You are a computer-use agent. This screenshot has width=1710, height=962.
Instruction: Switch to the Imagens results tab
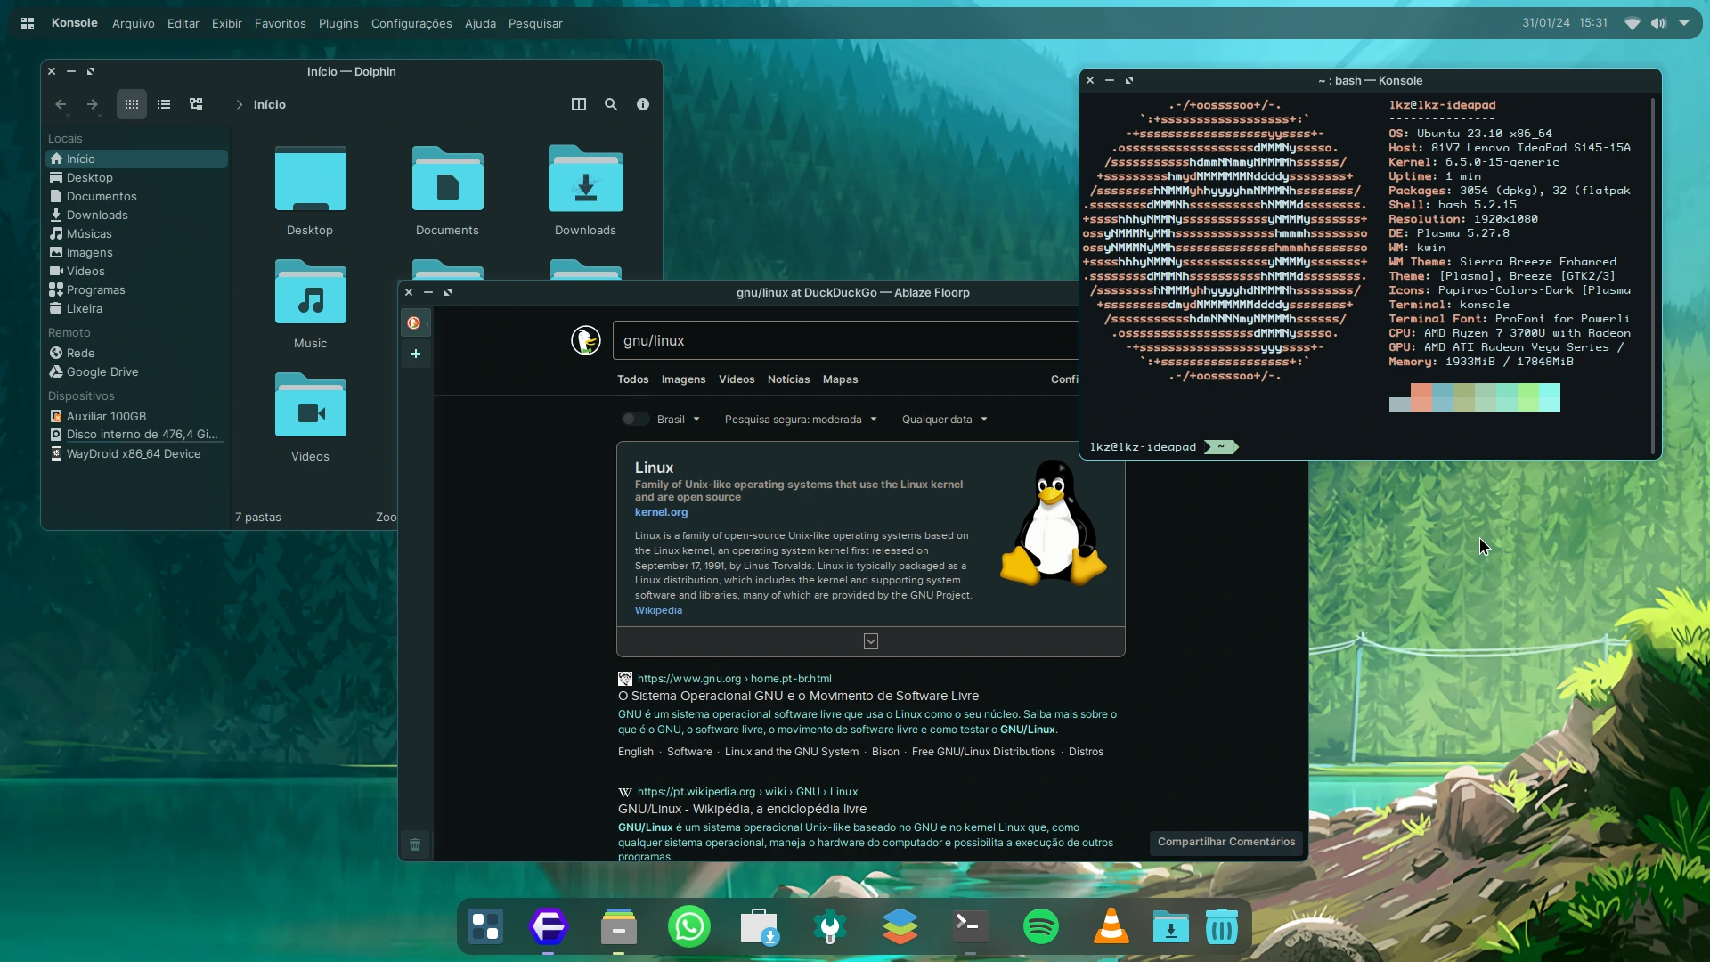pos(683,379)
